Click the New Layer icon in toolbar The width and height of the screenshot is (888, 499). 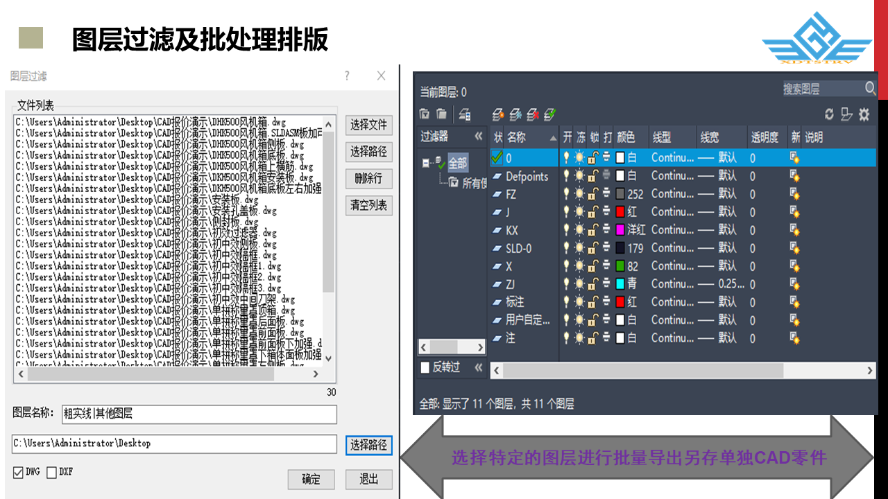498,114
